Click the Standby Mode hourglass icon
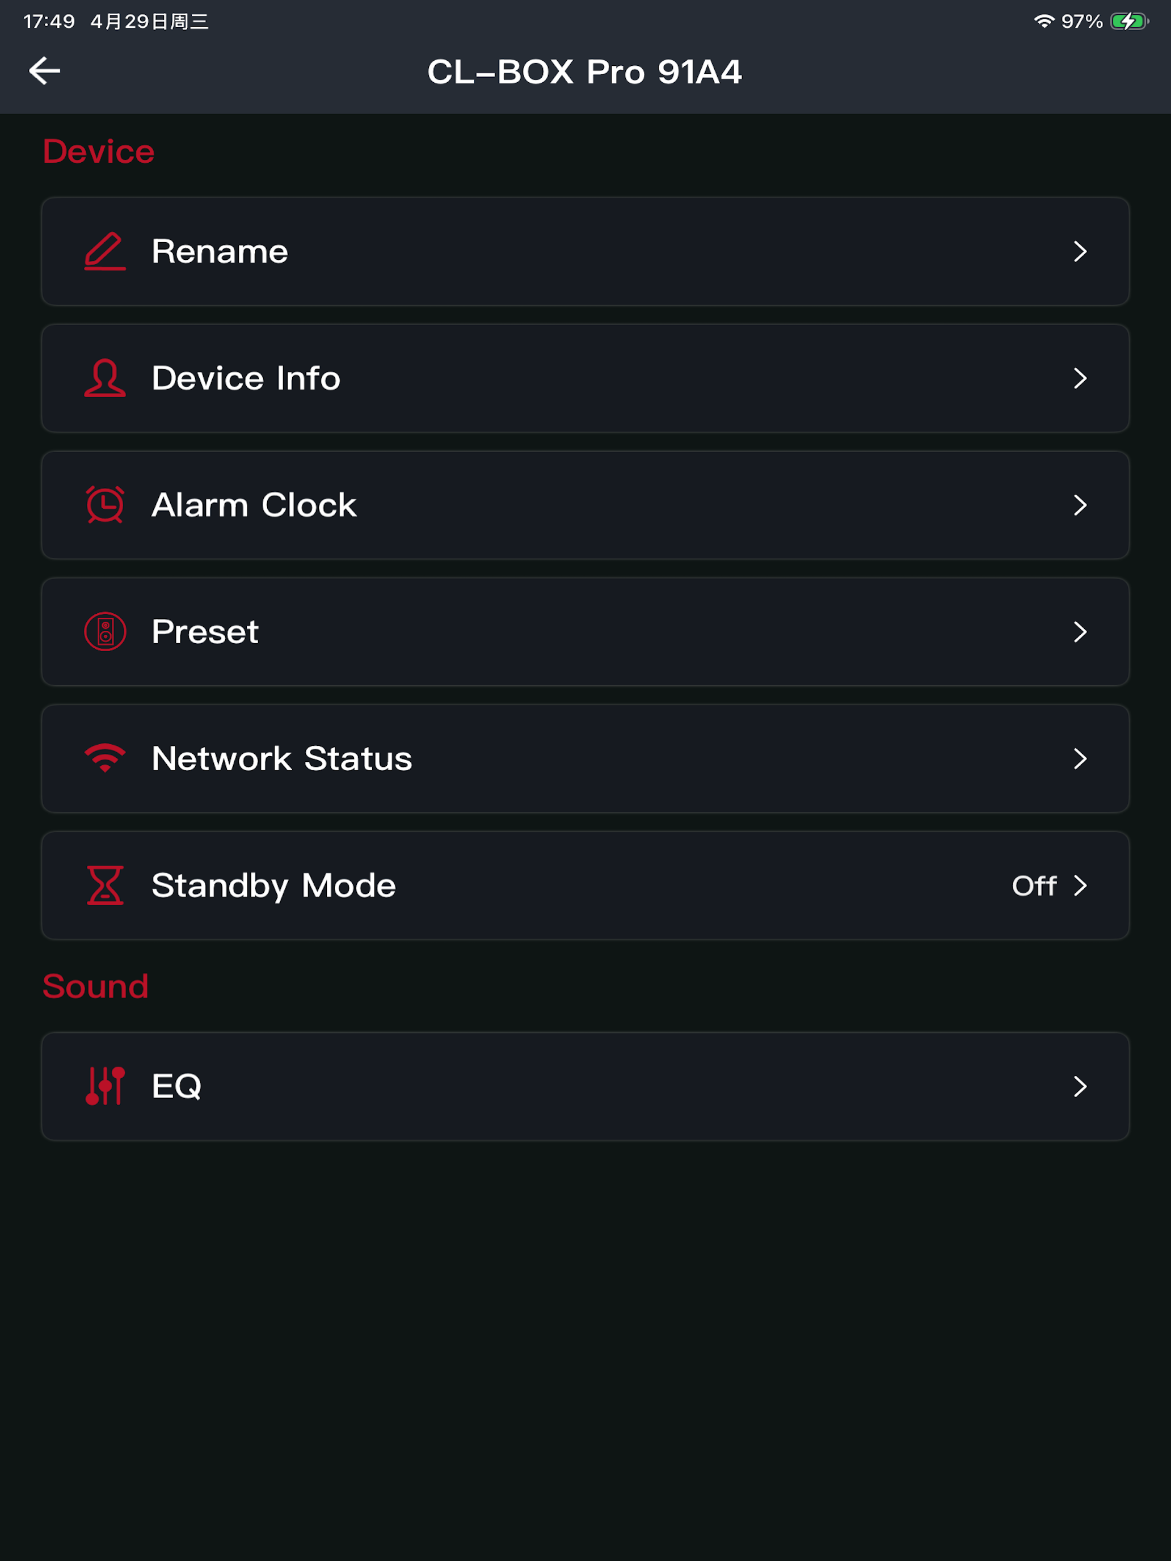 [x=105, y=885]
